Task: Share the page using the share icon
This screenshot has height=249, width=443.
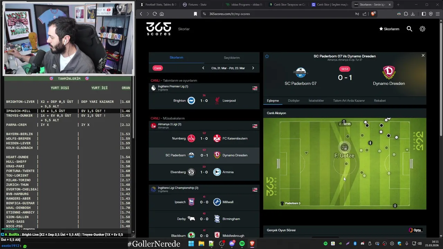Action: (364, 14)
